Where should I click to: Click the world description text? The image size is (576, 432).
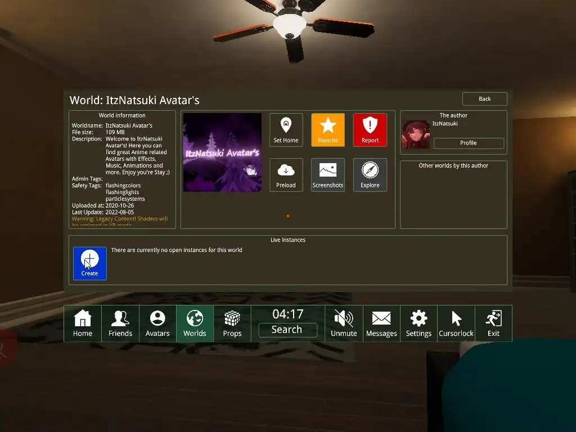138,155
